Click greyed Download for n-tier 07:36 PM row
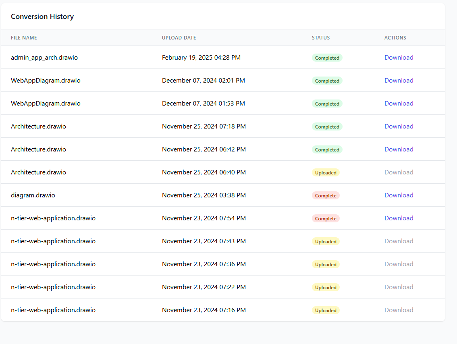457x344 pixels. click(399, 265)
